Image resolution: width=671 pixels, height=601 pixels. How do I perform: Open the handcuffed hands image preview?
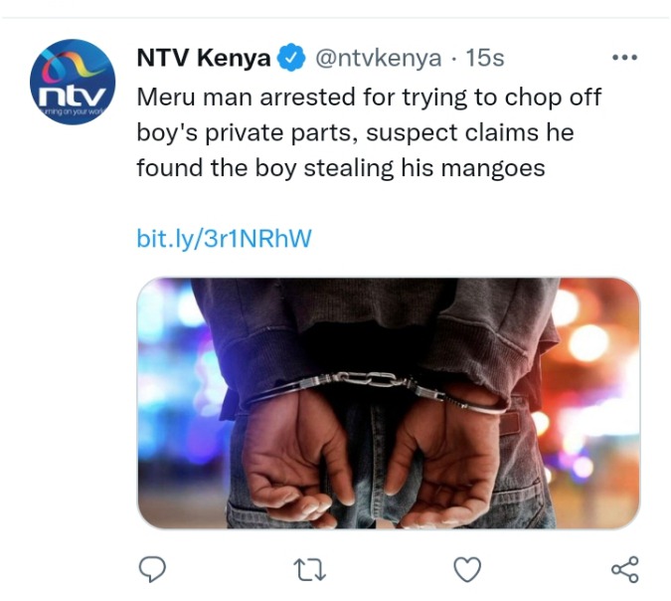click(388, 403)
